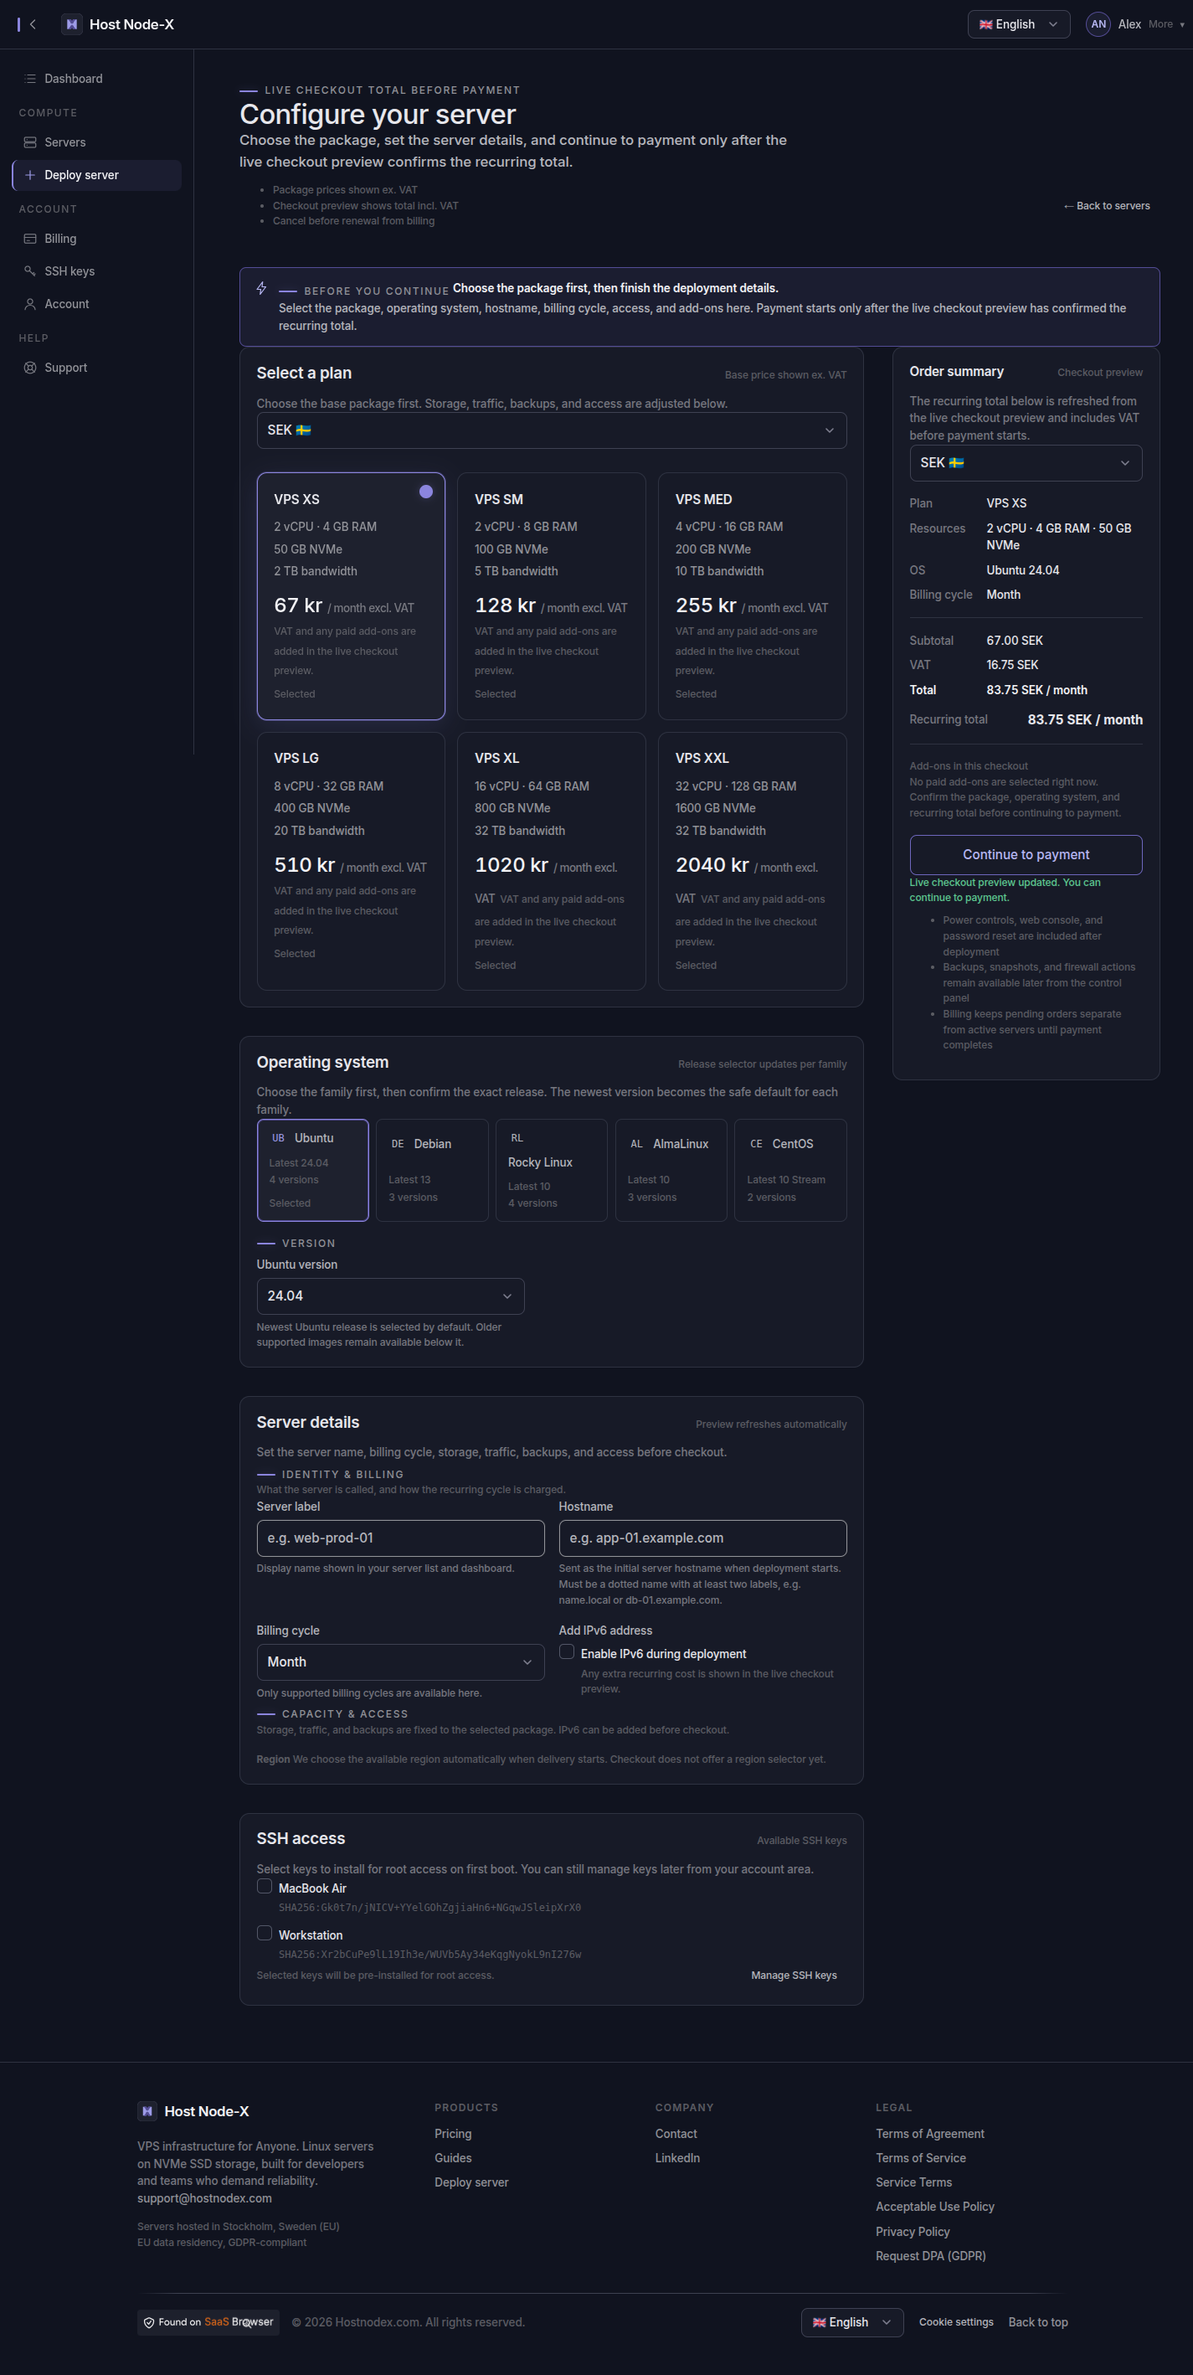Image resolution: width=1193 pixels, height=2375 pixels.
Task: Select the VPS SM plan card
Action: pos(552,596)
